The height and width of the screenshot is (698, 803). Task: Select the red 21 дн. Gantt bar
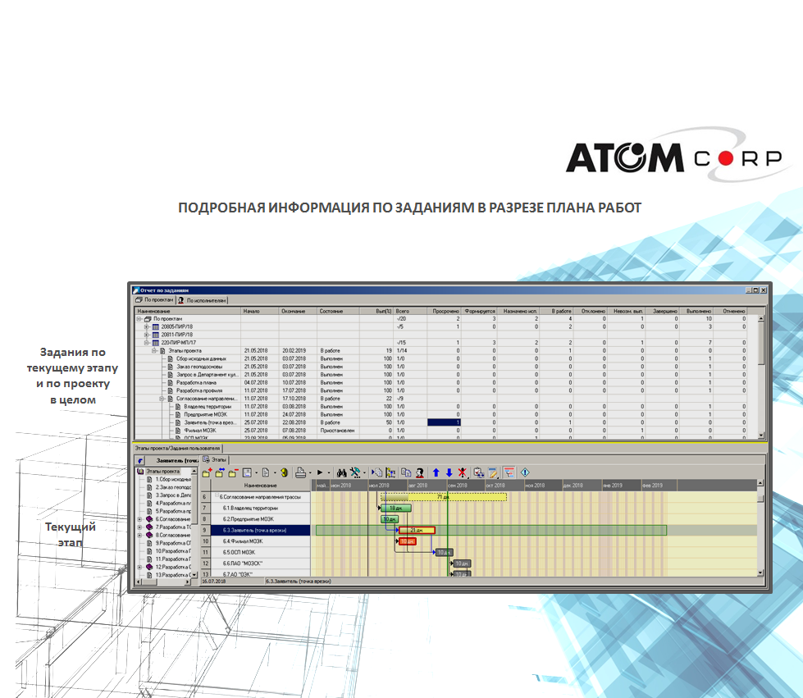(x=417, y=531)
